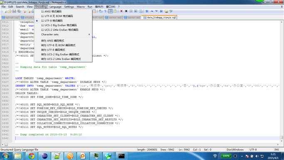Open Google Chrome from the taskbar
The width and height of the screenshot is (284, 160).
pyautogui.click(x=31, y=156)
